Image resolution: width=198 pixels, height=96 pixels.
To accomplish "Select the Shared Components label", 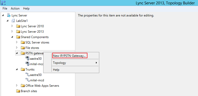I will pyautogui.click(x=35, y=37).
